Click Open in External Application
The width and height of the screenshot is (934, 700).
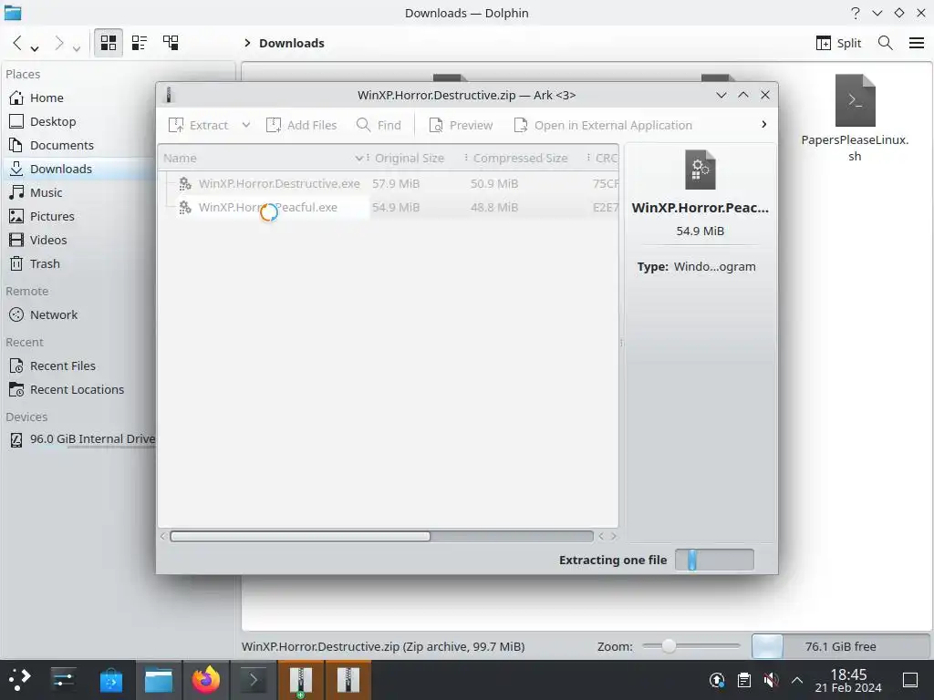coord(603,125)
